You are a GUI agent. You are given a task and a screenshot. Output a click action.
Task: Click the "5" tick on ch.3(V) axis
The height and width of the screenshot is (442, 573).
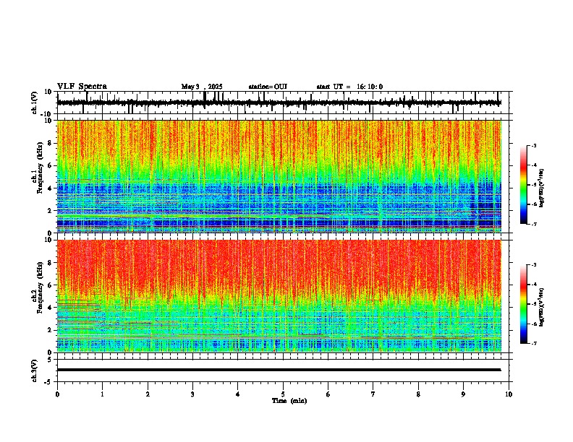[x=50, y=359]
